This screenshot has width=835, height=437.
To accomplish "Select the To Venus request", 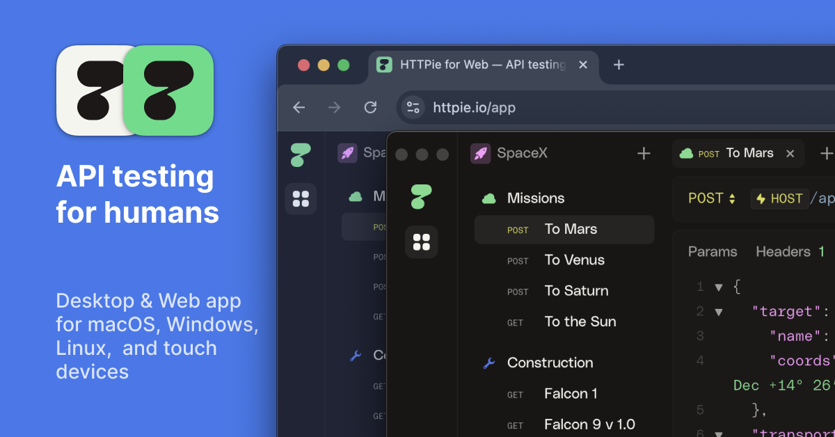I will pyautogui.click(x=574, y=260).
